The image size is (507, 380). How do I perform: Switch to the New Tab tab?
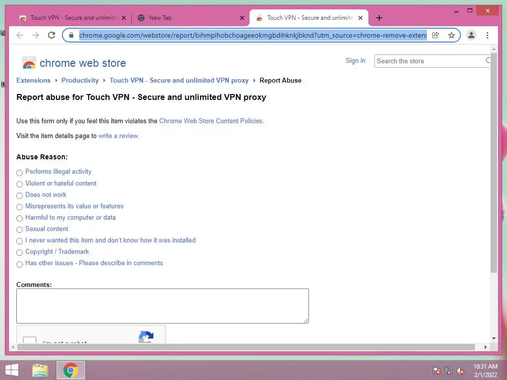(x=190, y=18)
